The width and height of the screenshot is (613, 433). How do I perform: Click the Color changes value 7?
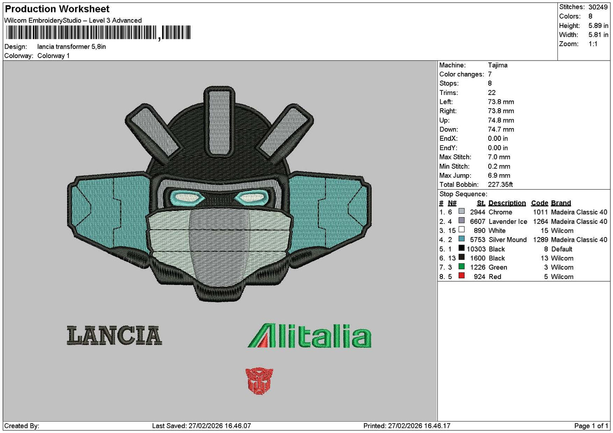[x=490, y=74]
